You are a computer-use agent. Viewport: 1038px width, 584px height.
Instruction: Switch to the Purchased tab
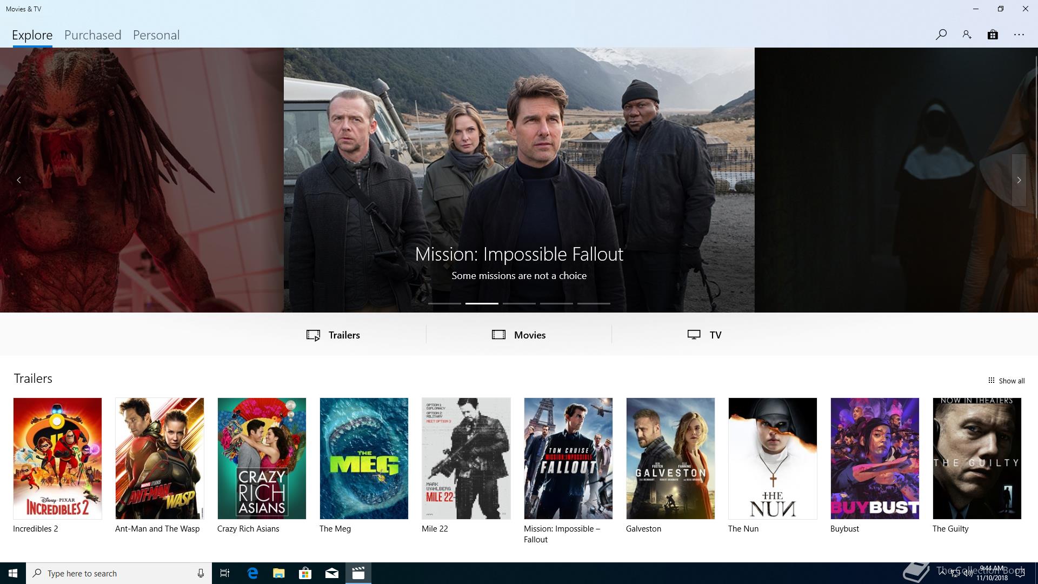click(93, 35)
